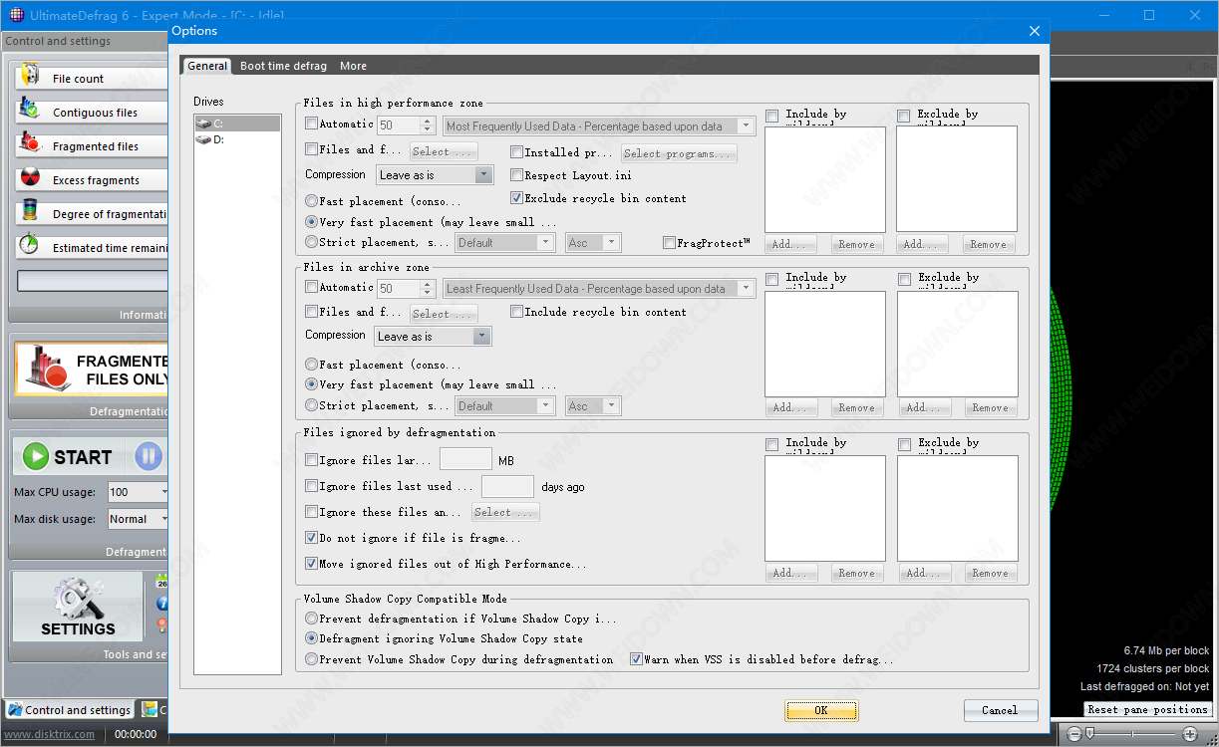Click zoom out minus icon at bottom right
Screen dimensions: 1219x747
[x=1073, y=734]
